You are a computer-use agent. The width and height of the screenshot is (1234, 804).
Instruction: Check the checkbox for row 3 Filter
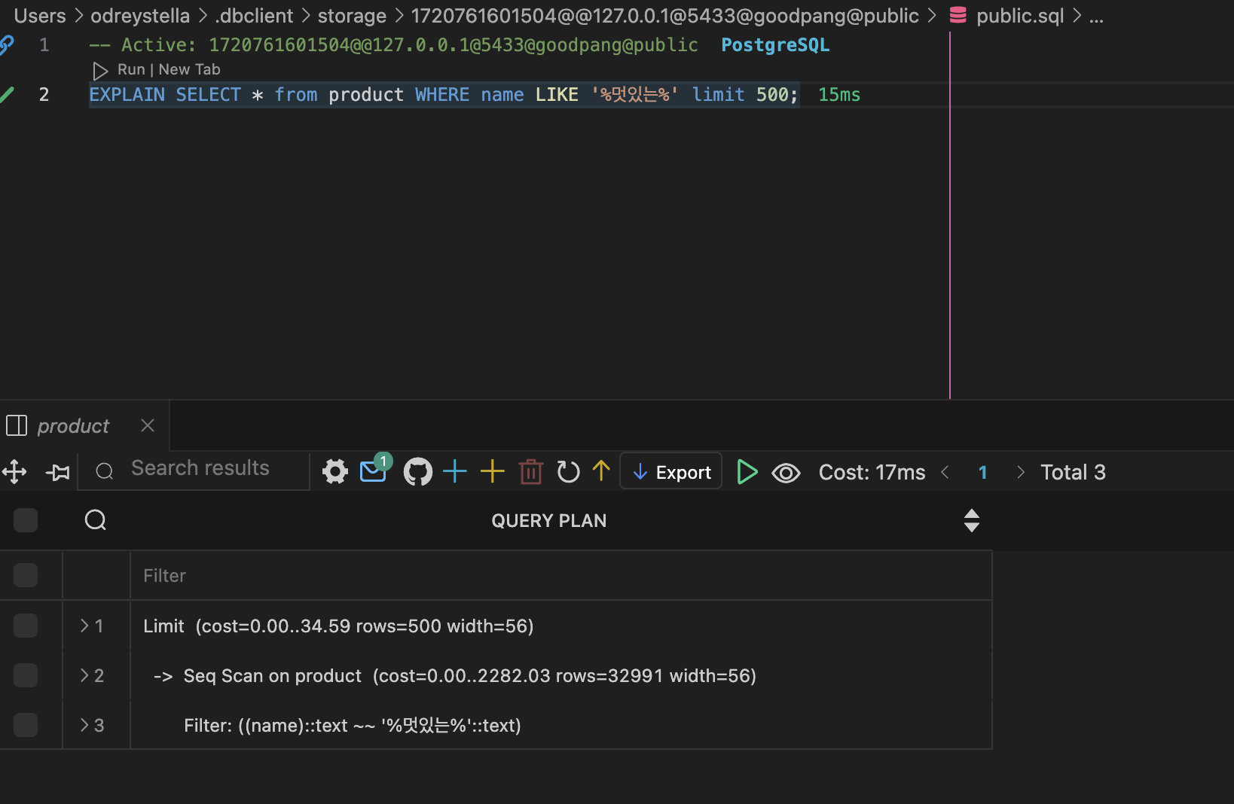click(x=26, y=725)
